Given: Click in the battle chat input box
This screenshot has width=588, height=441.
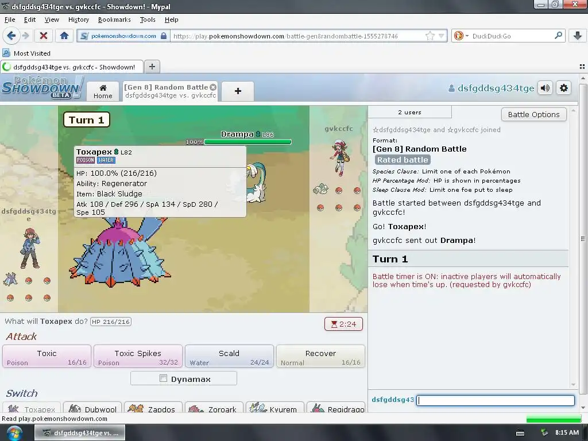Looking at the screenshot, I should coord(496,400).
